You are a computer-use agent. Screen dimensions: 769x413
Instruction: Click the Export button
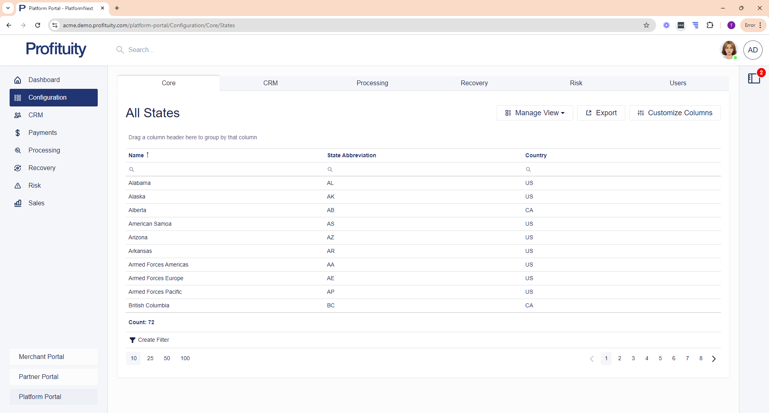(x=601, y=113)
